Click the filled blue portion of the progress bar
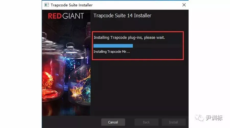Image resolution: width=230 pixels, height=128 pixels. coord(113,46)
